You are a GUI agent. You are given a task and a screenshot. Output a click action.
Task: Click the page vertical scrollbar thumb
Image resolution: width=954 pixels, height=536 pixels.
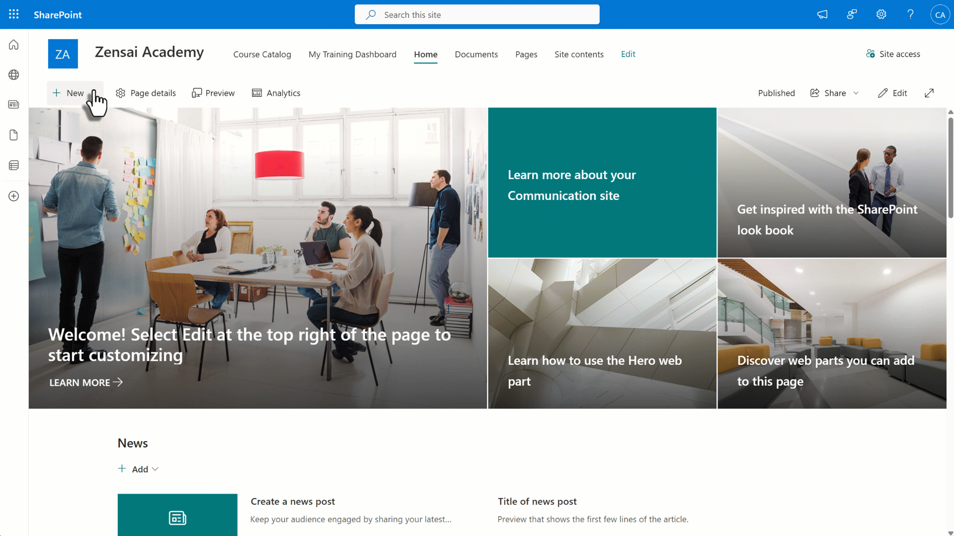[x=951, y=167]
